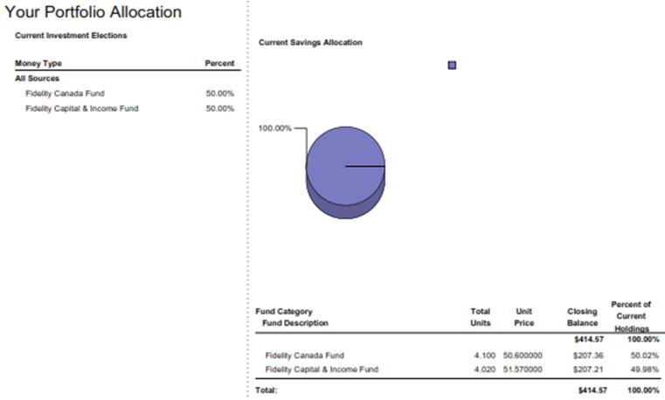
Task: Click the 100.00% pie chart label
Action: pyautogui.click(x=274, y=128)
